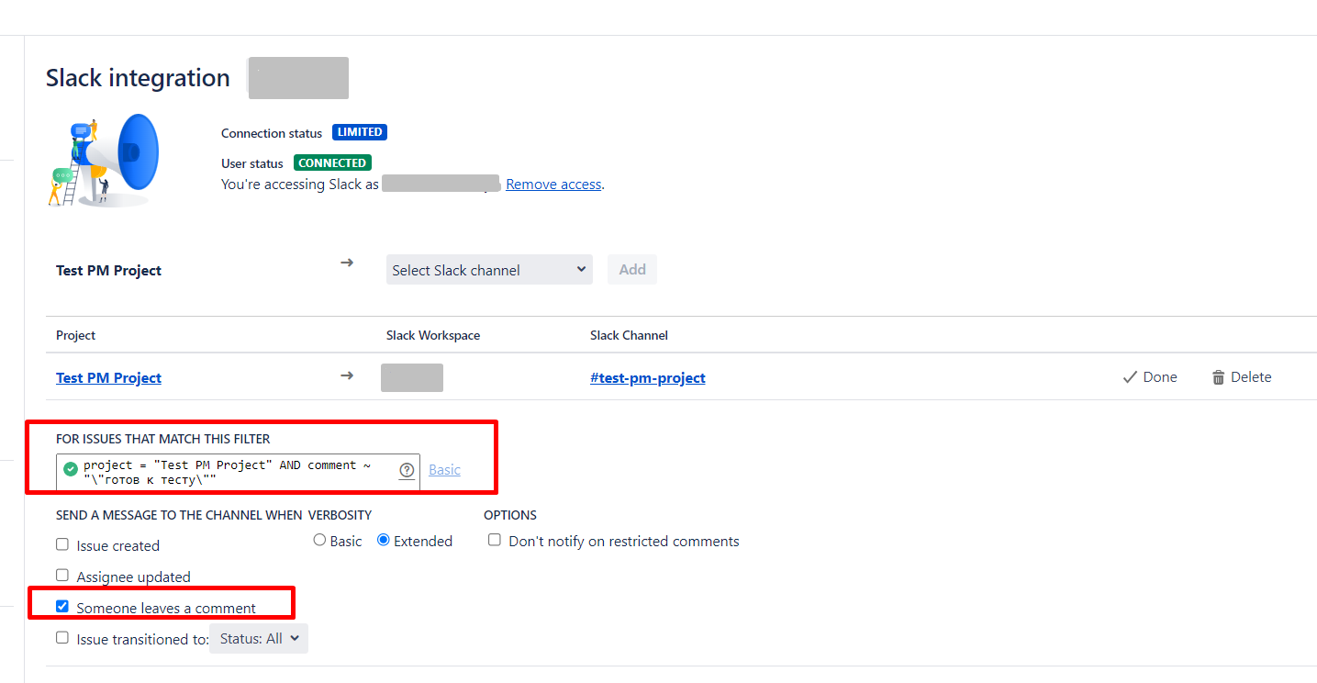This screenshot has width=1317, height=683.
Task: Click the VERBOSITY label
Action: (x=340, y=515)
